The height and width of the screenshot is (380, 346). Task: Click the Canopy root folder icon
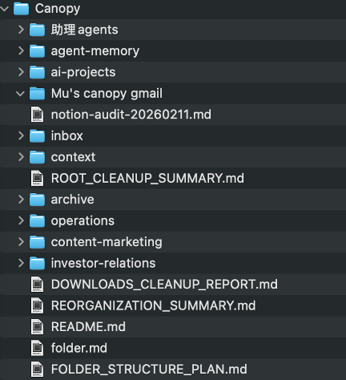point(21,9)
